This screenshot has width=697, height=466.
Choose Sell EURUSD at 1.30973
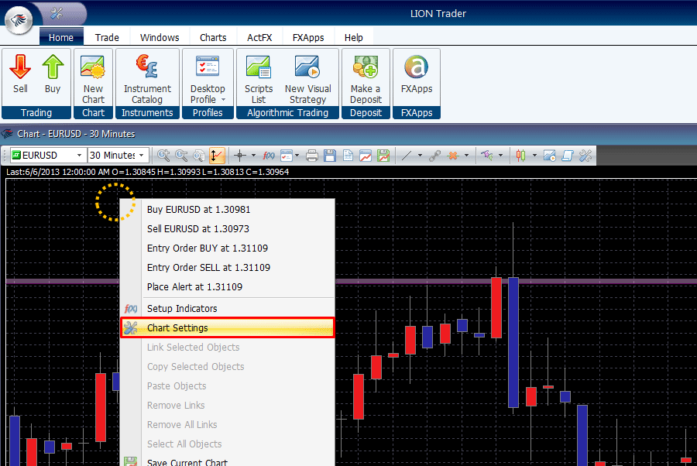(228, 229)
